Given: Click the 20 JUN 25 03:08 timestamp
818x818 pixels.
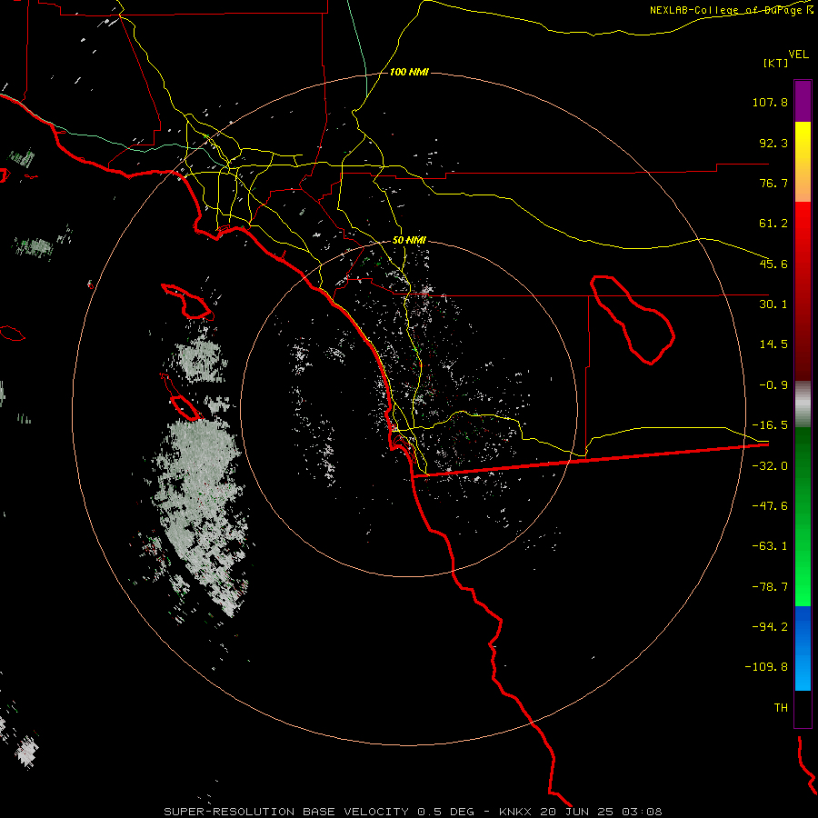Looking at the screenshot, I should (601, 812).
